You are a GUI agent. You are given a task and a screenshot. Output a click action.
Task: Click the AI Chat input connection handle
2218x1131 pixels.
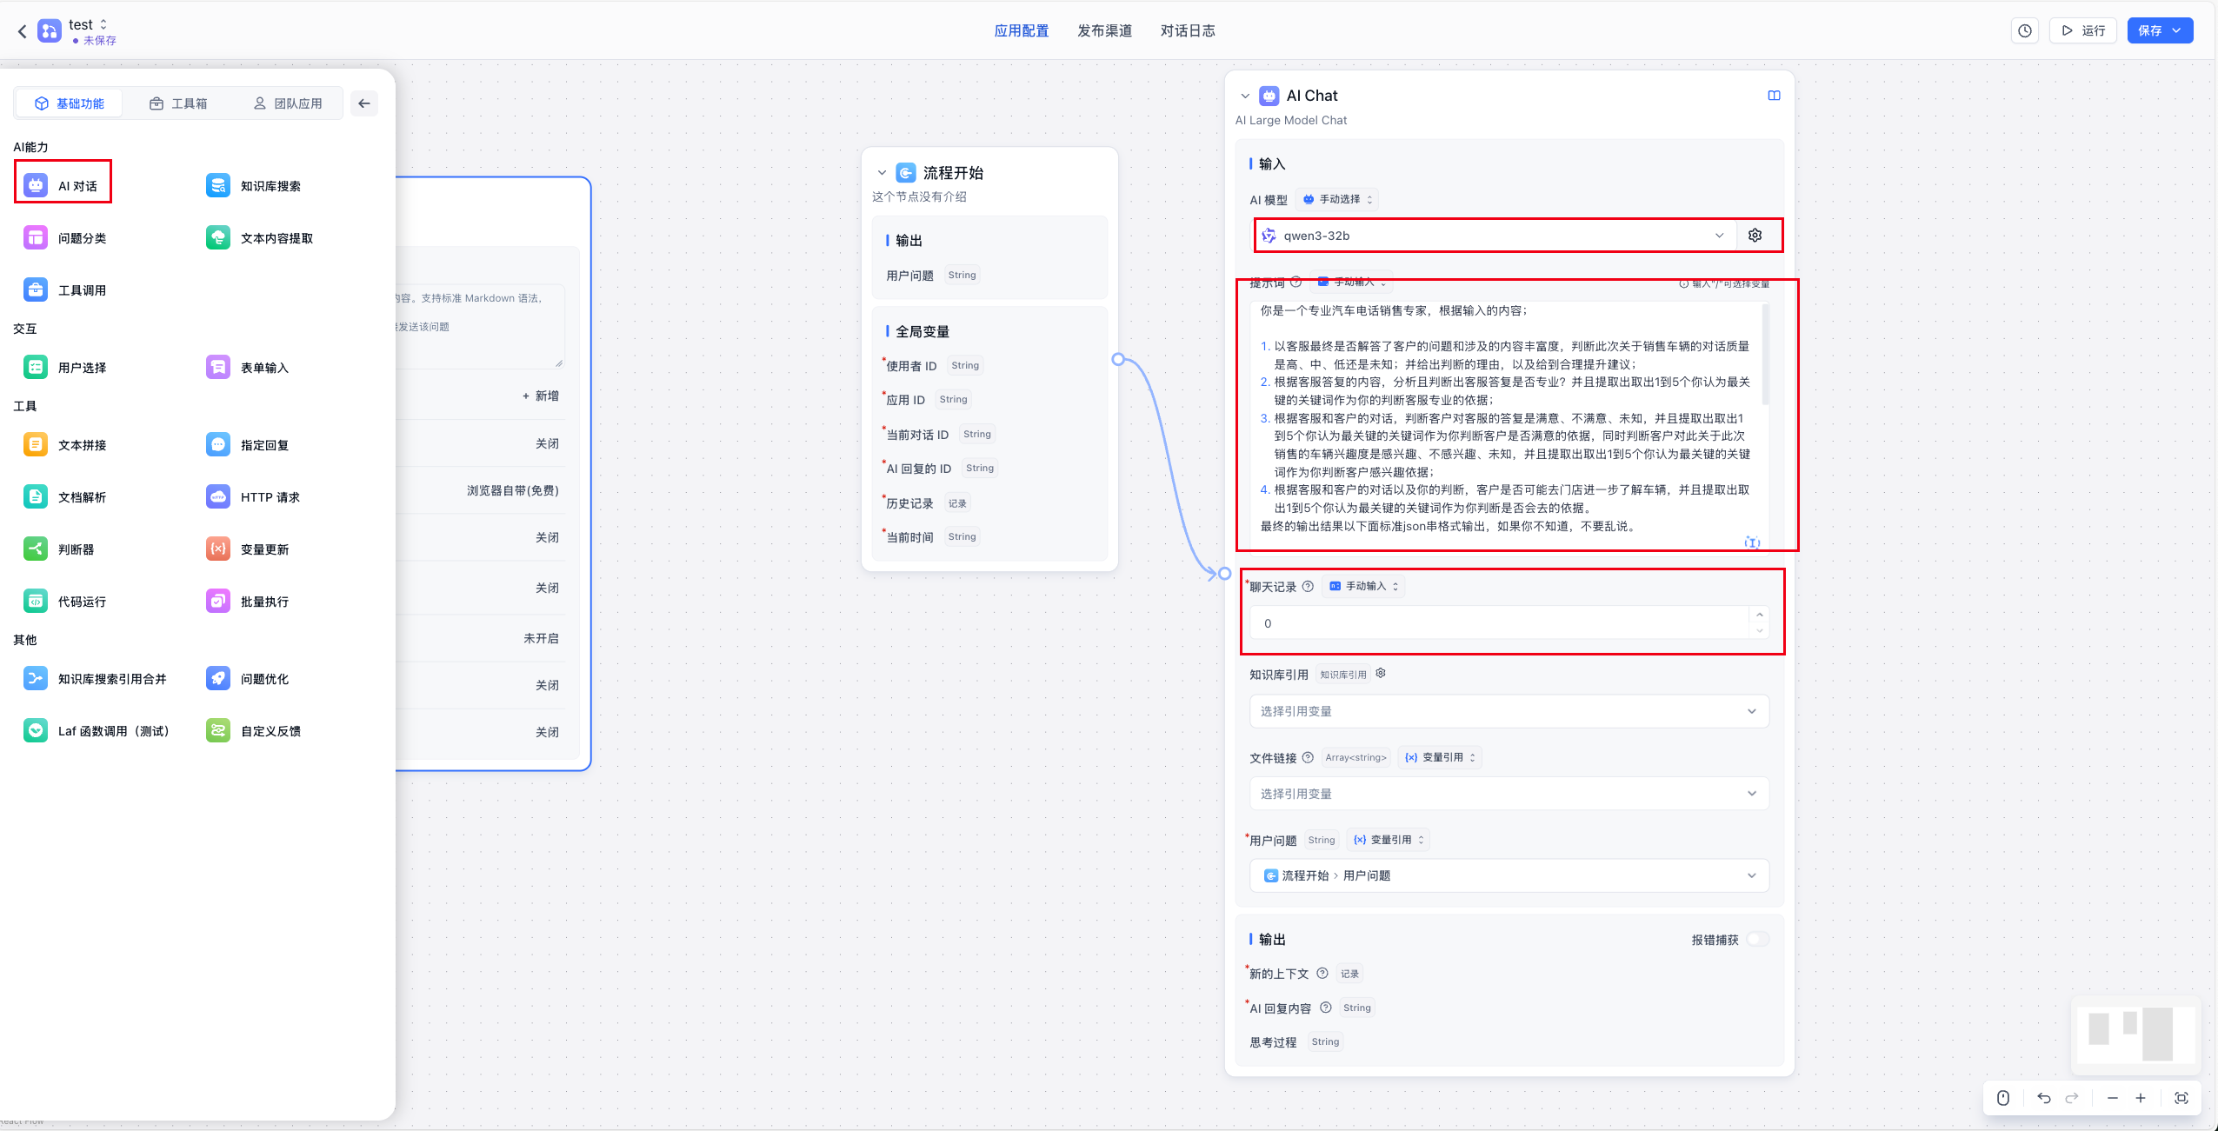point(1224,573)
